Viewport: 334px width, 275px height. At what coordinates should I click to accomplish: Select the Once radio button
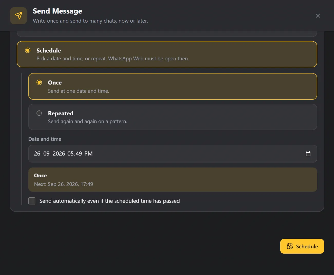[x=39, y=82]
